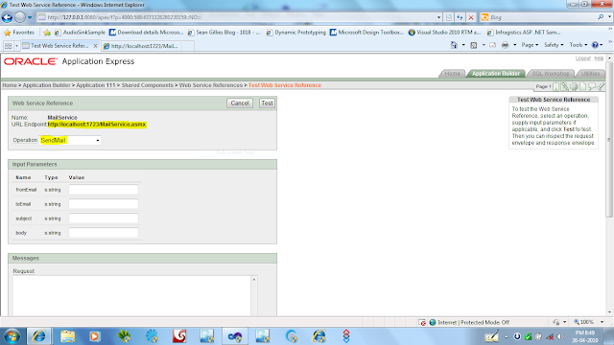Click the Print toolbar icon
The width and height of the screenshot is (614, 345).
pos(506,45)
